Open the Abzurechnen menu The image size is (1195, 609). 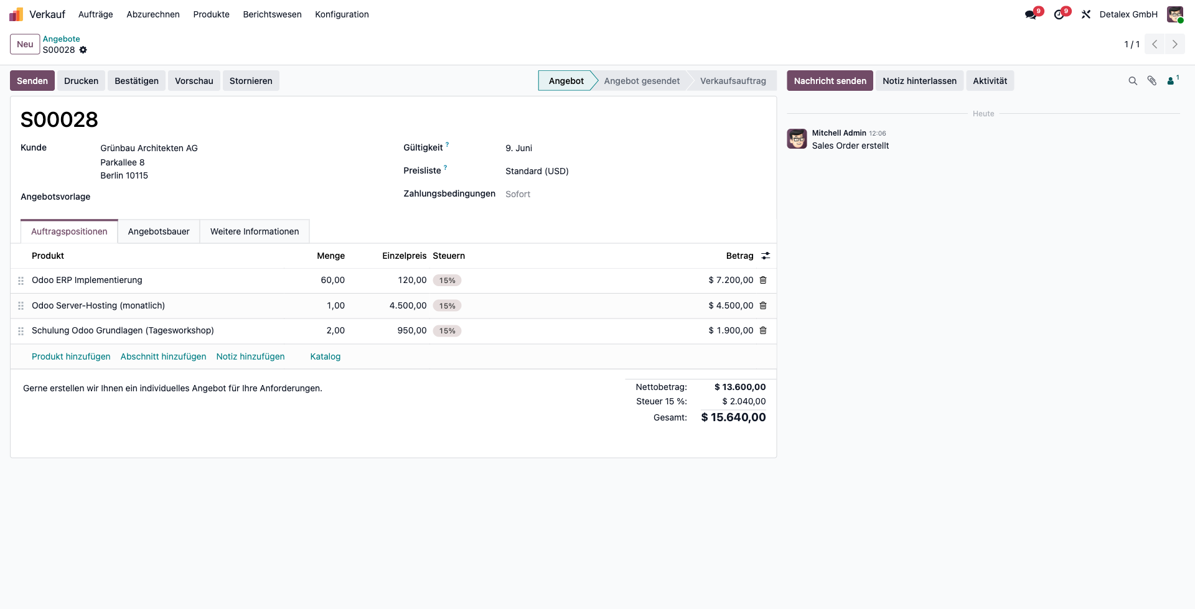tap(153, 14)
